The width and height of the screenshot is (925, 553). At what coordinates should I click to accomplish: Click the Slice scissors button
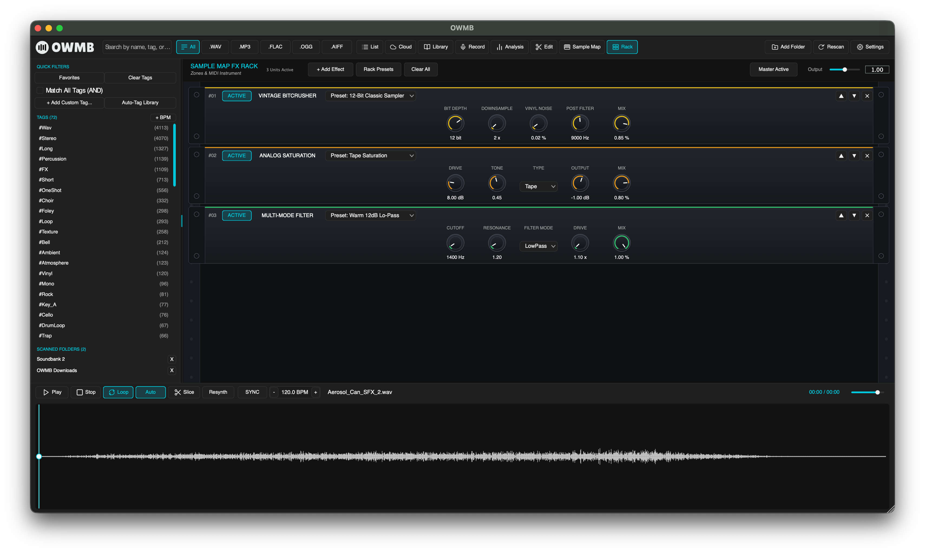[x=184, y=392]
